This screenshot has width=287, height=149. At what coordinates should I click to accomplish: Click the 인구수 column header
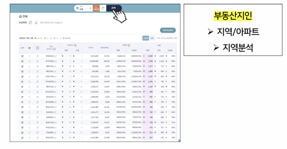(91, 48)
